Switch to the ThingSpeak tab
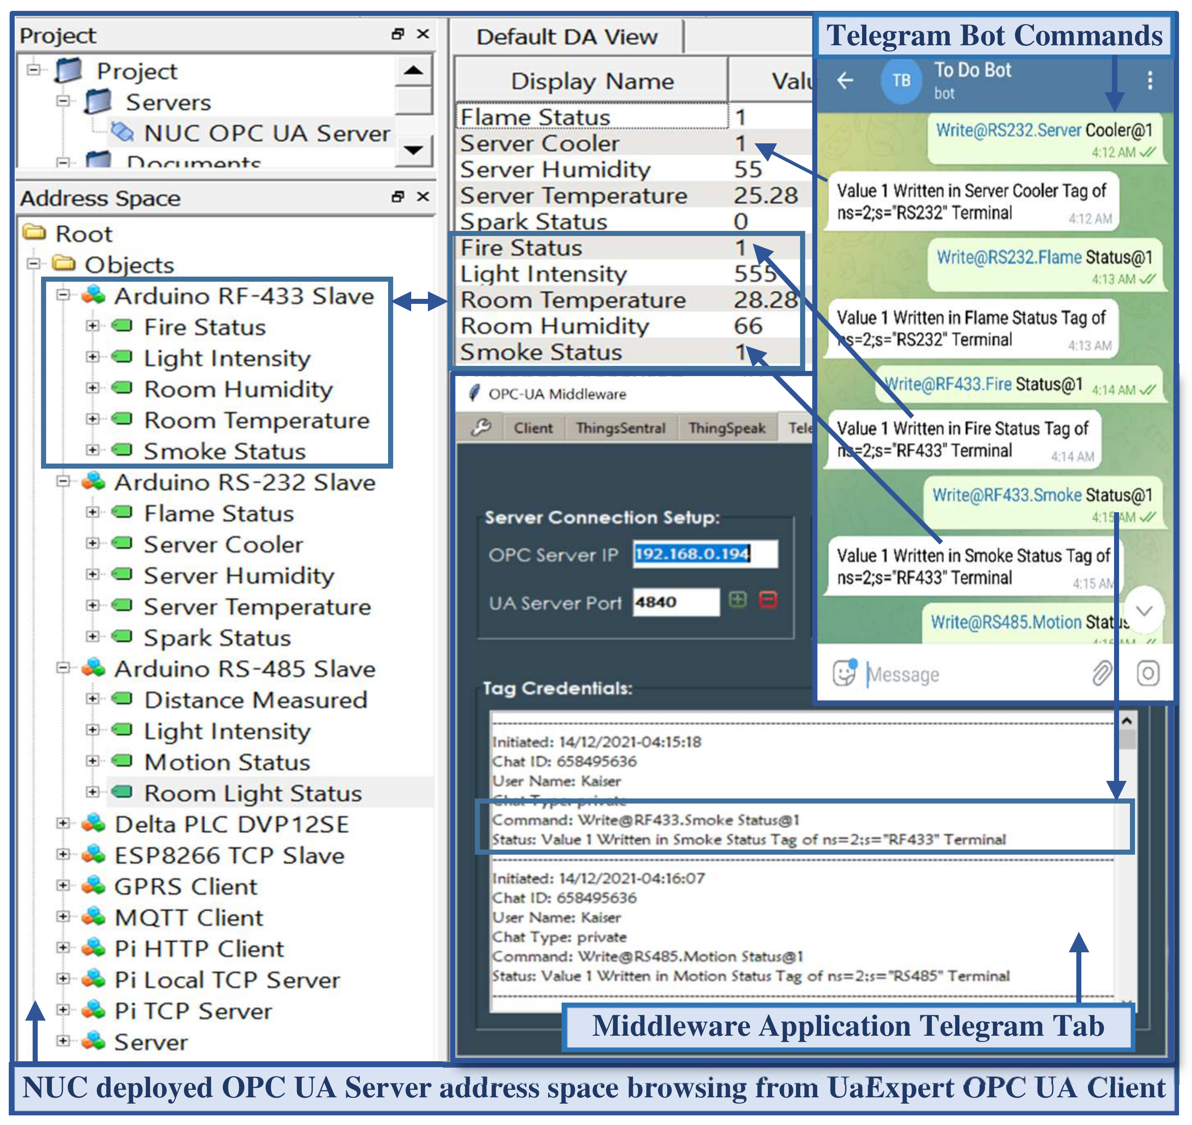The image size is (1192, 1125). point(727,428)
